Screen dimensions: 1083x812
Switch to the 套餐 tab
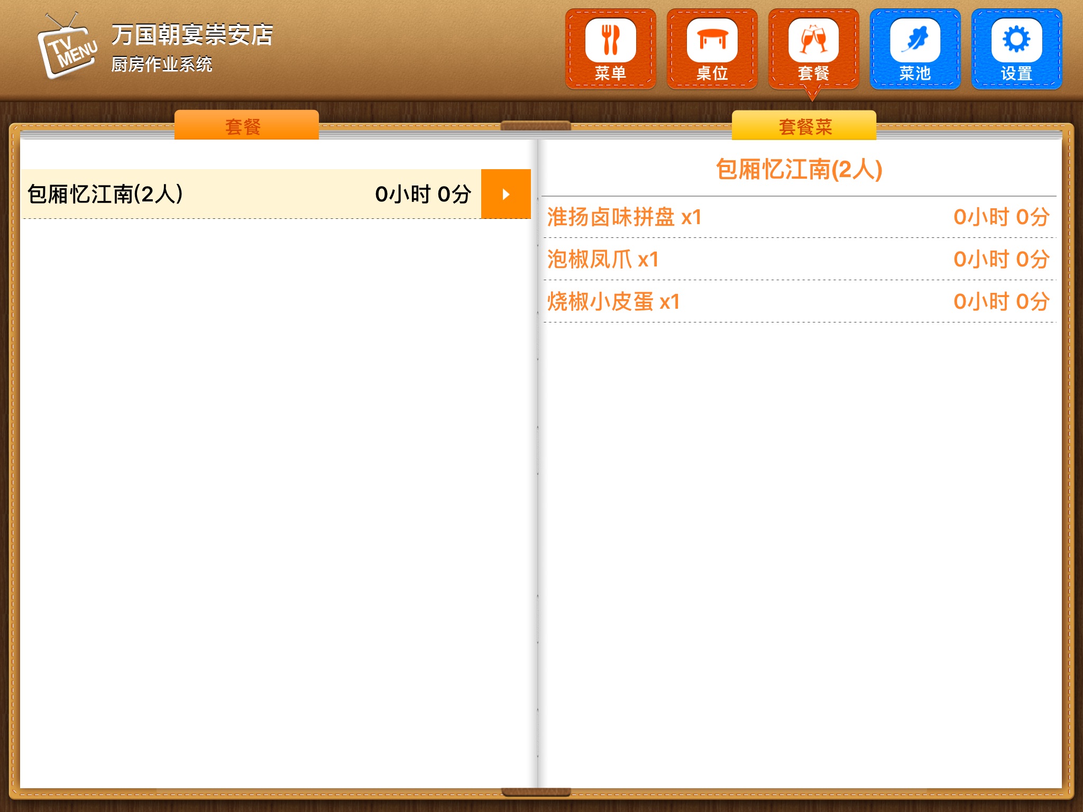(246, 126)
